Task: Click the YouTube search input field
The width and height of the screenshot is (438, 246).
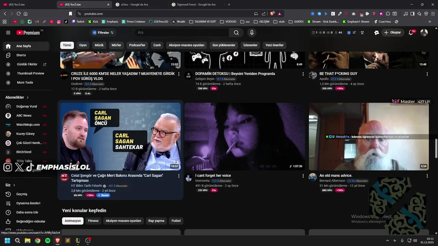Action: pos(182,32)
